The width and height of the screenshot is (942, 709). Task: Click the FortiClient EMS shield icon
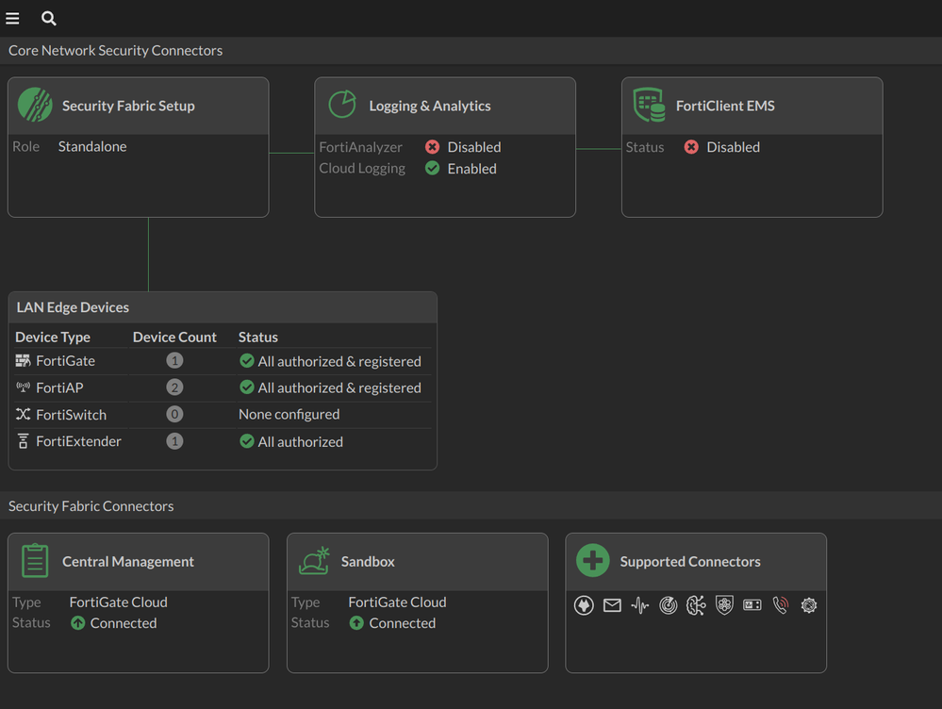click(649, 106)
